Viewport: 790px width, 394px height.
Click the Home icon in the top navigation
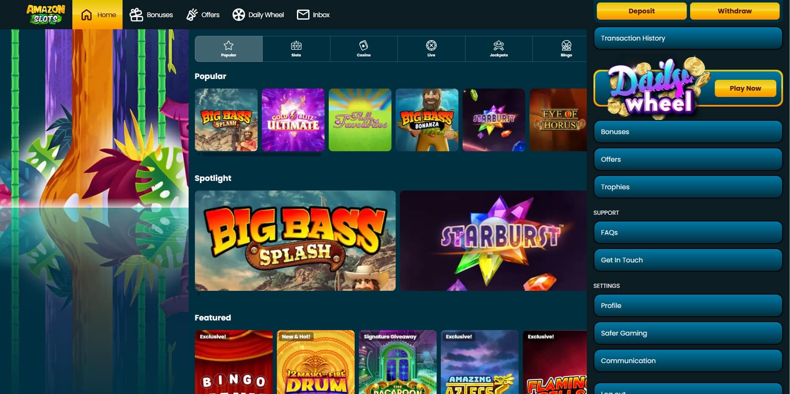point(87,14)
